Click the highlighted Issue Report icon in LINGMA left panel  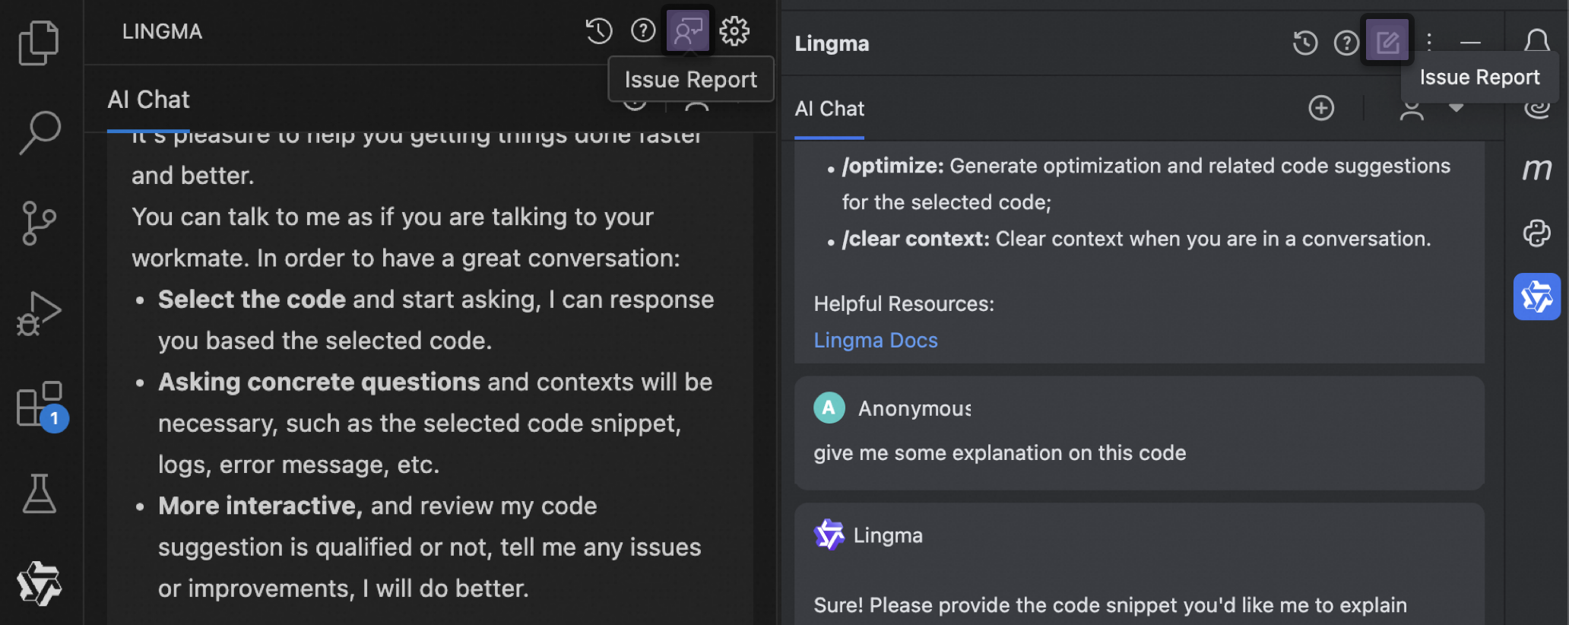688,31
